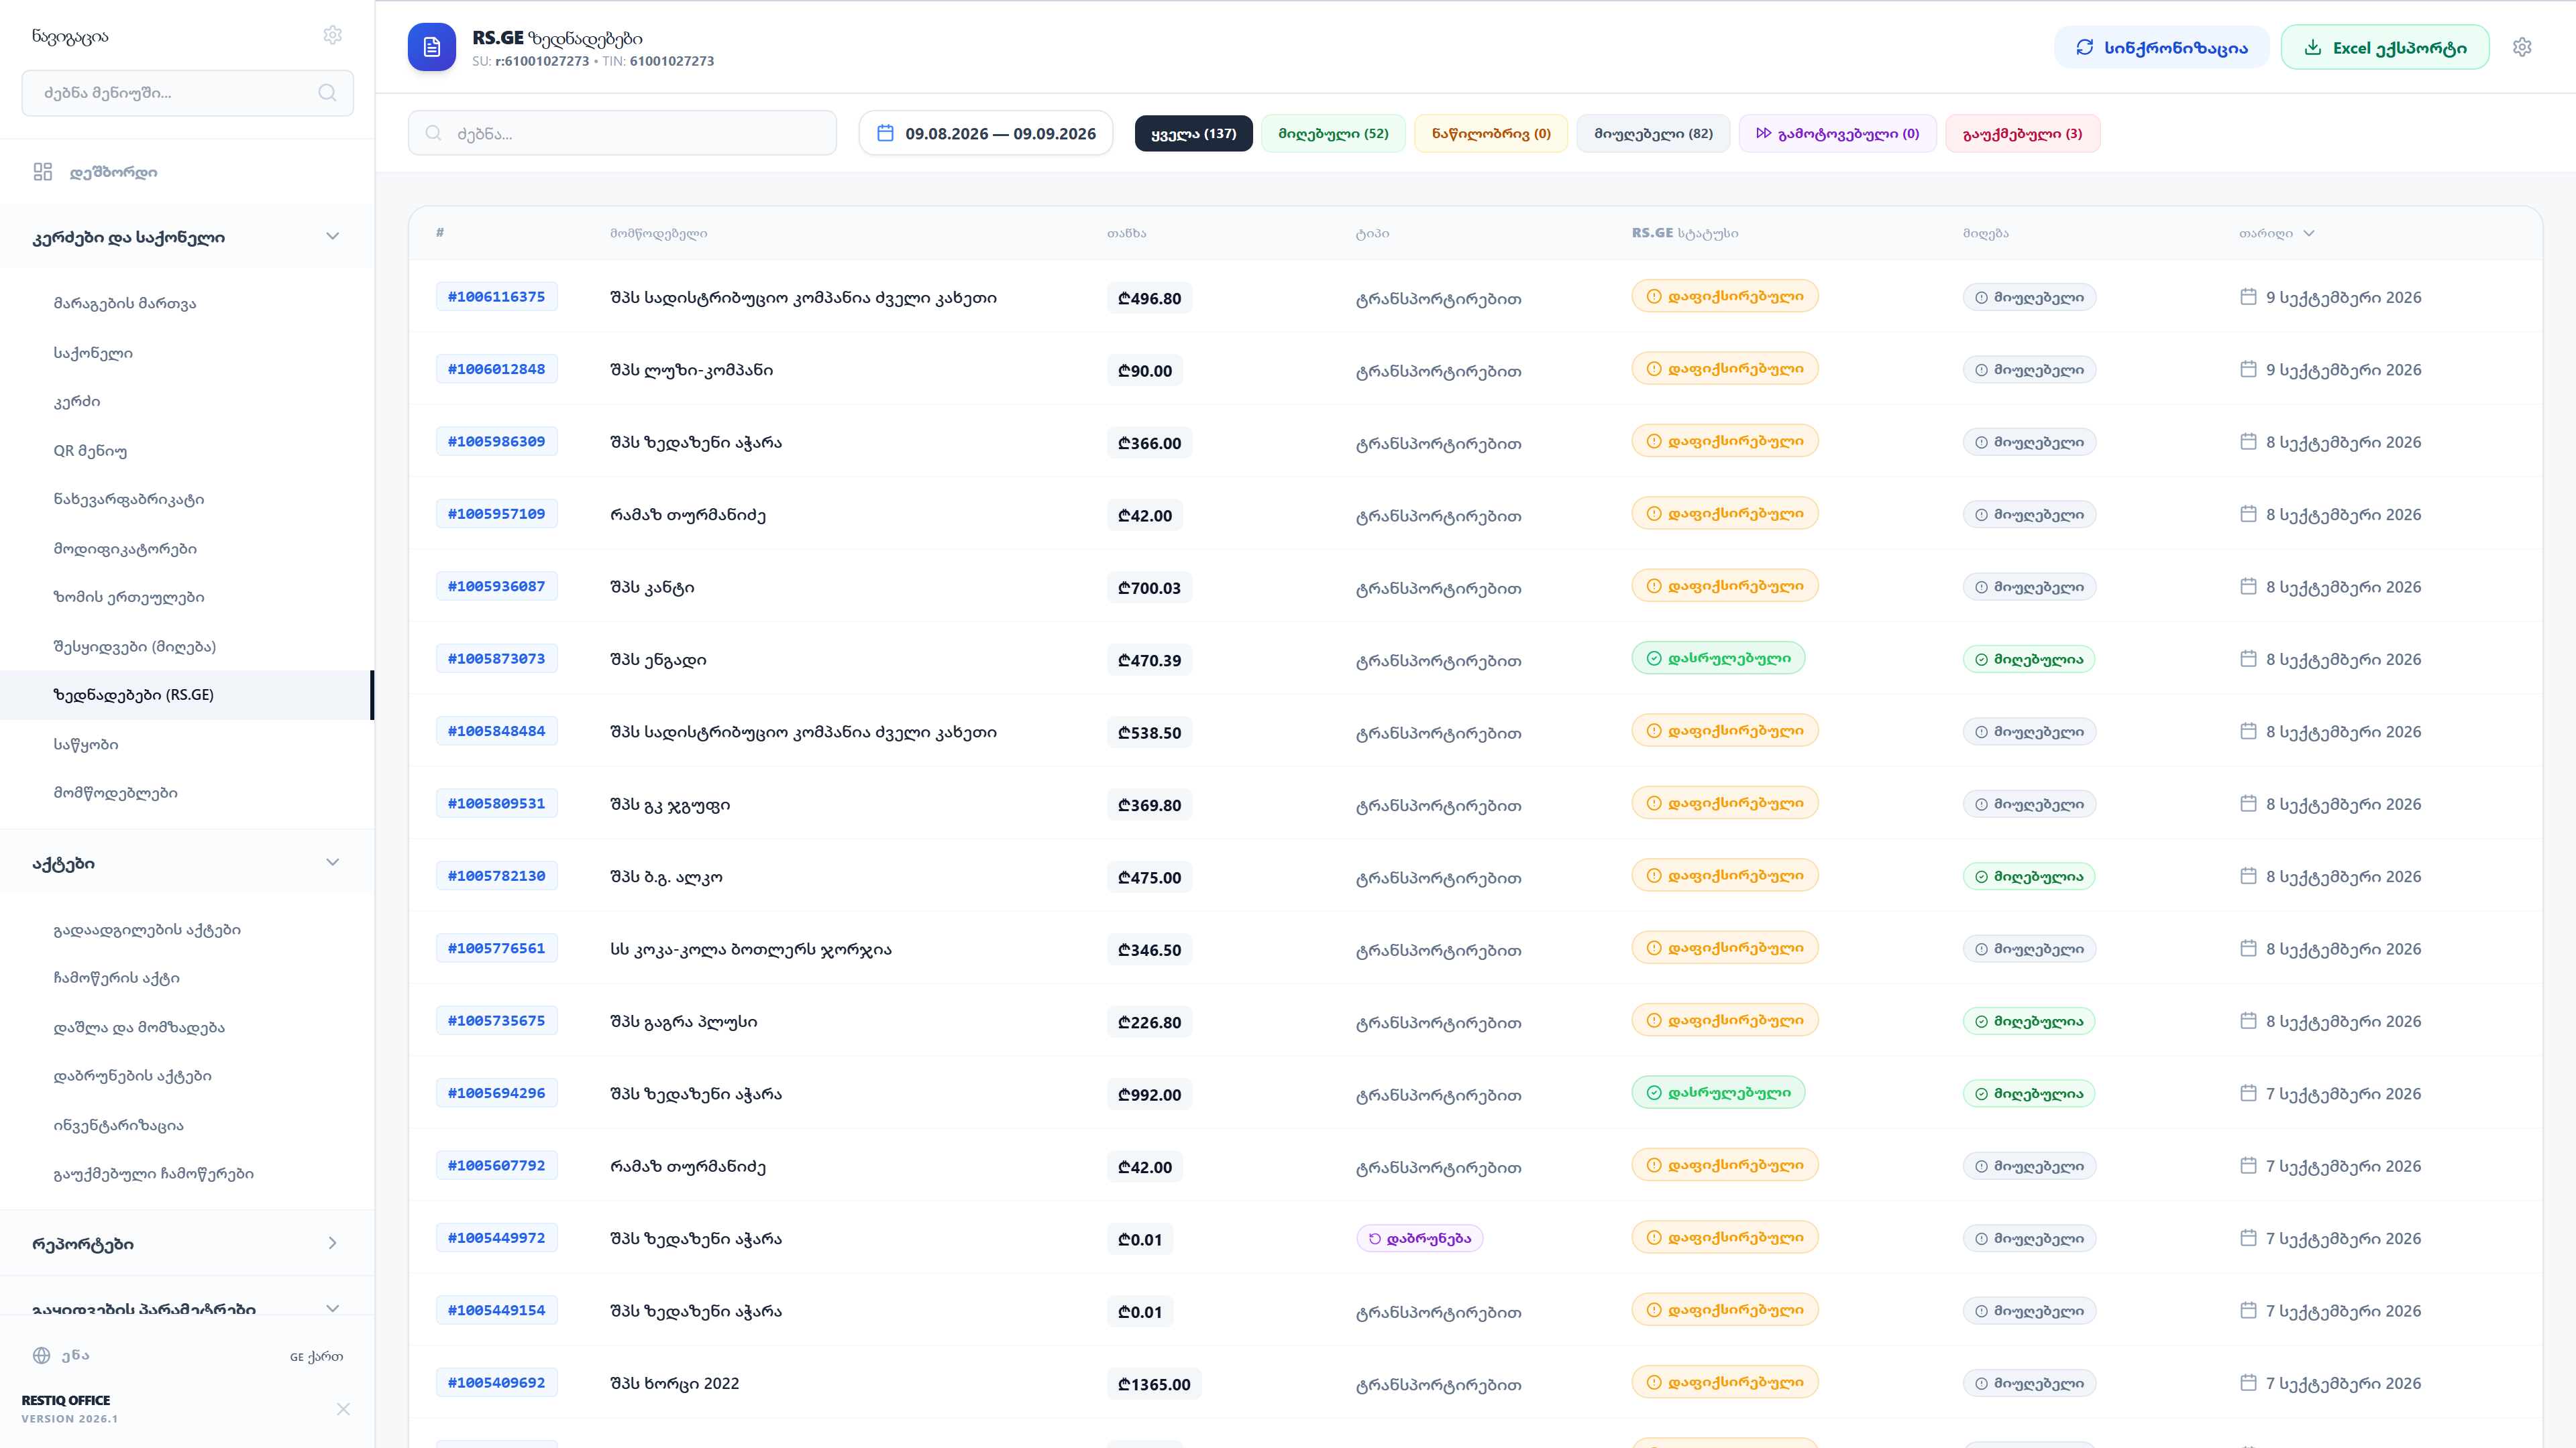Click მიღებულია badge in row #1005782130
The height and width of the screenshot is (1448, 2576).
[x=2029, y=876]
